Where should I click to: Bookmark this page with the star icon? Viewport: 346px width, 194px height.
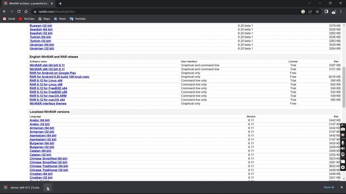[317, 11]
